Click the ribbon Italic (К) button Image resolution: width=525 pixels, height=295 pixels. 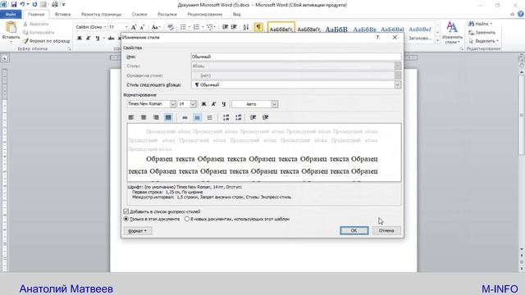[89, 39]
